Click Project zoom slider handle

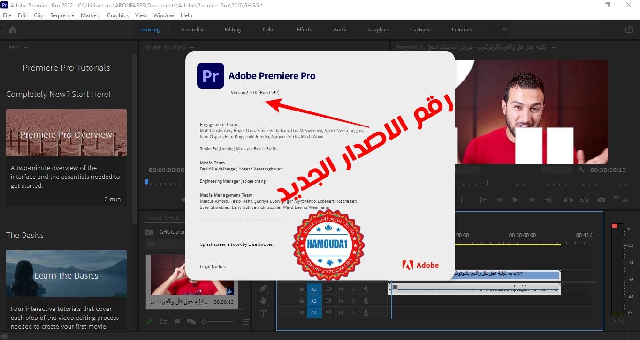point(204,322)
